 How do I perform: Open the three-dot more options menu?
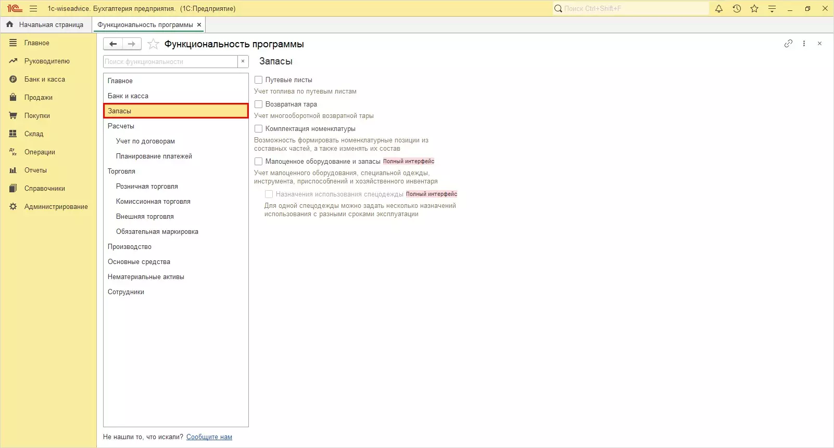coord(804,44)
